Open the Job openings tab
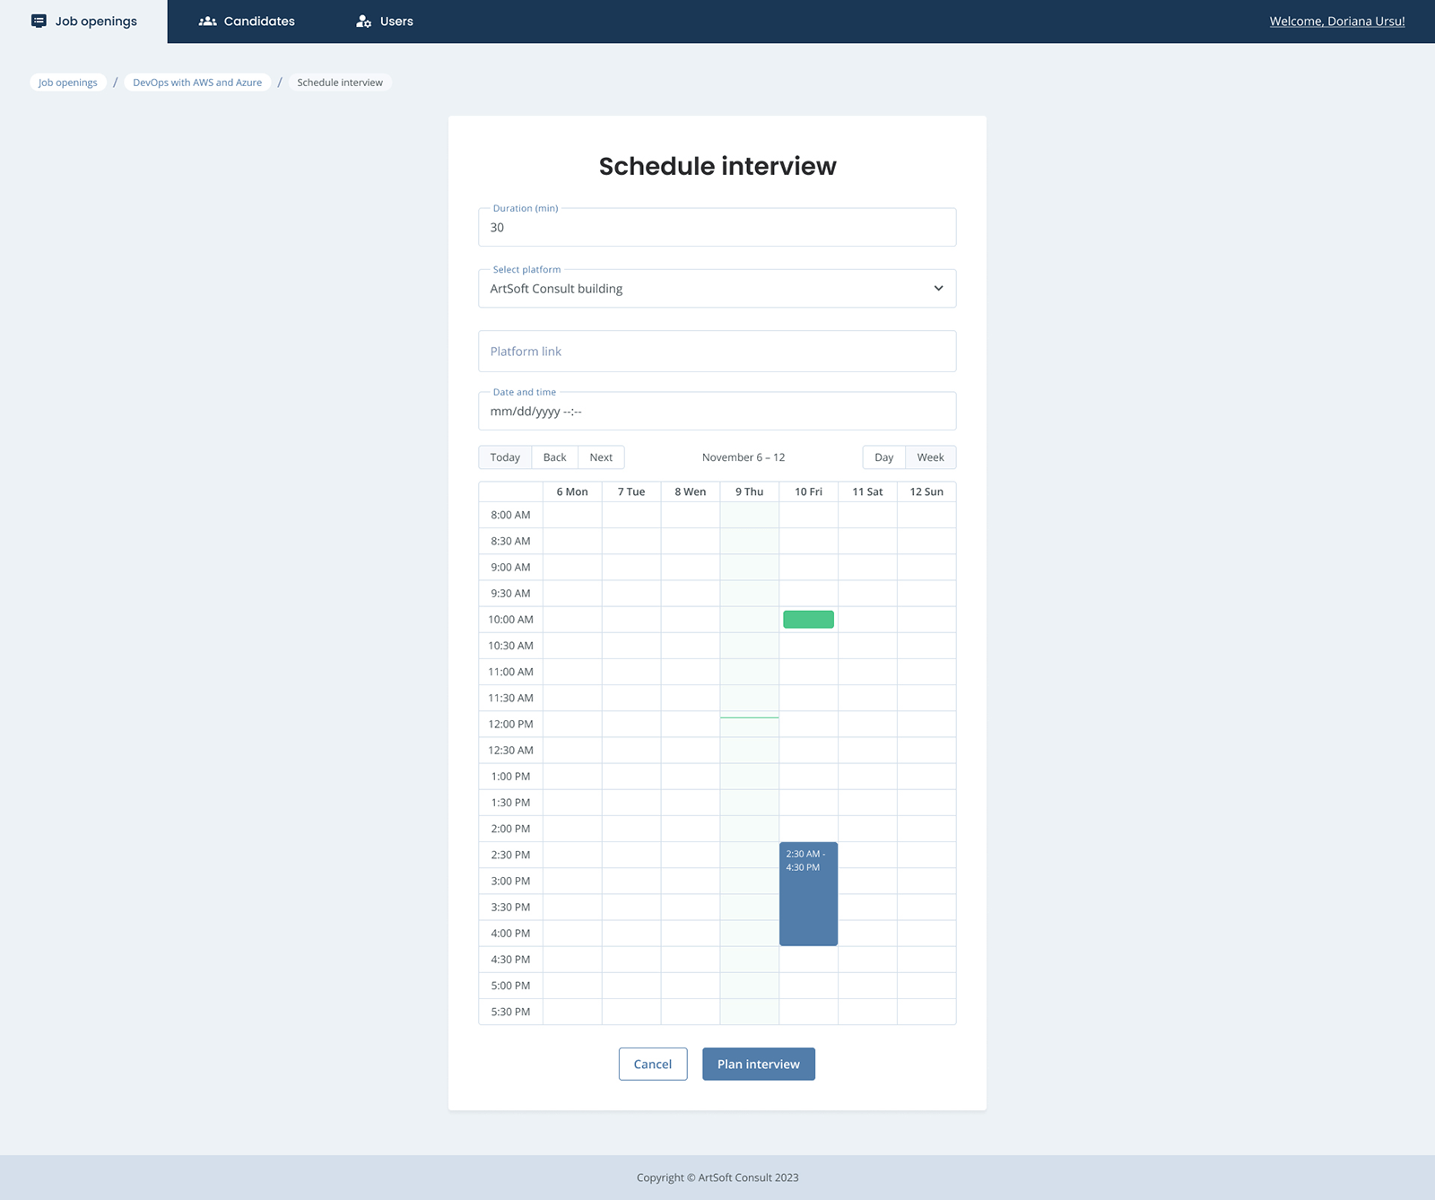Viewport: 1435px width, 1200px height. pyautogui.click(x=84, y=21)
